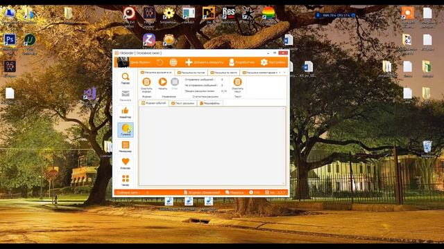Open the Классер heart section
The image size is (444, 249).
[x=125, y=163]
